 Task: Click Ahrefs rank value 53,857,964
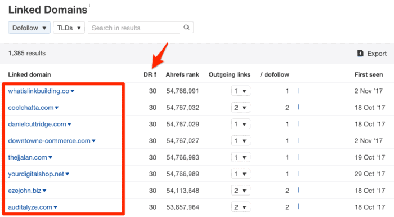[183, 207]
